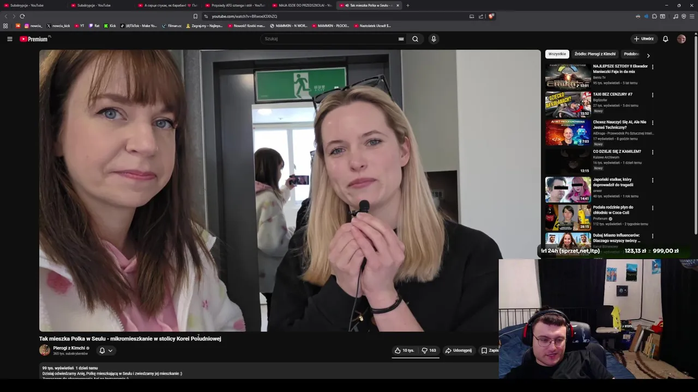Open the Japoński stalker video thumbnail

point(568,189)
